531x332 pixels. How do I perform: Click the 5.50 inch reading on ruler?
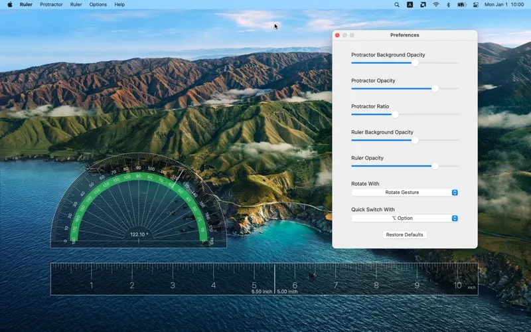pyautogui.click(x=262, y=291)
